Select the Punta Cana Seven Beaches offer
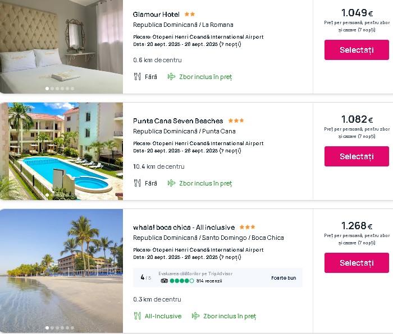Screen dimensions: 393x334 (x=357, y=156)
